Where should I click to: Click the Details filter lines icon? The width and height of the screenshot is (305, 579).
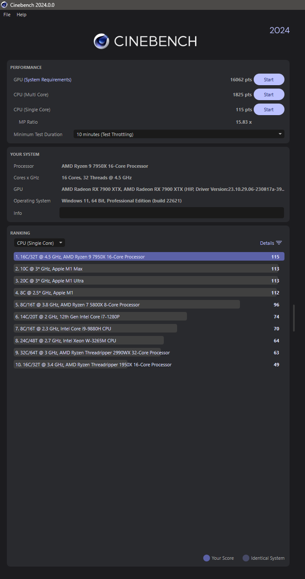[x=279, y=243]
